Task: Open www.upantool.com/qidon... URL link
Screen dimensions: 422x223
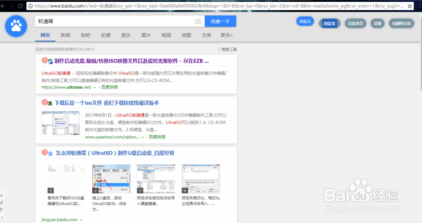Action: [x=112, y=137]
